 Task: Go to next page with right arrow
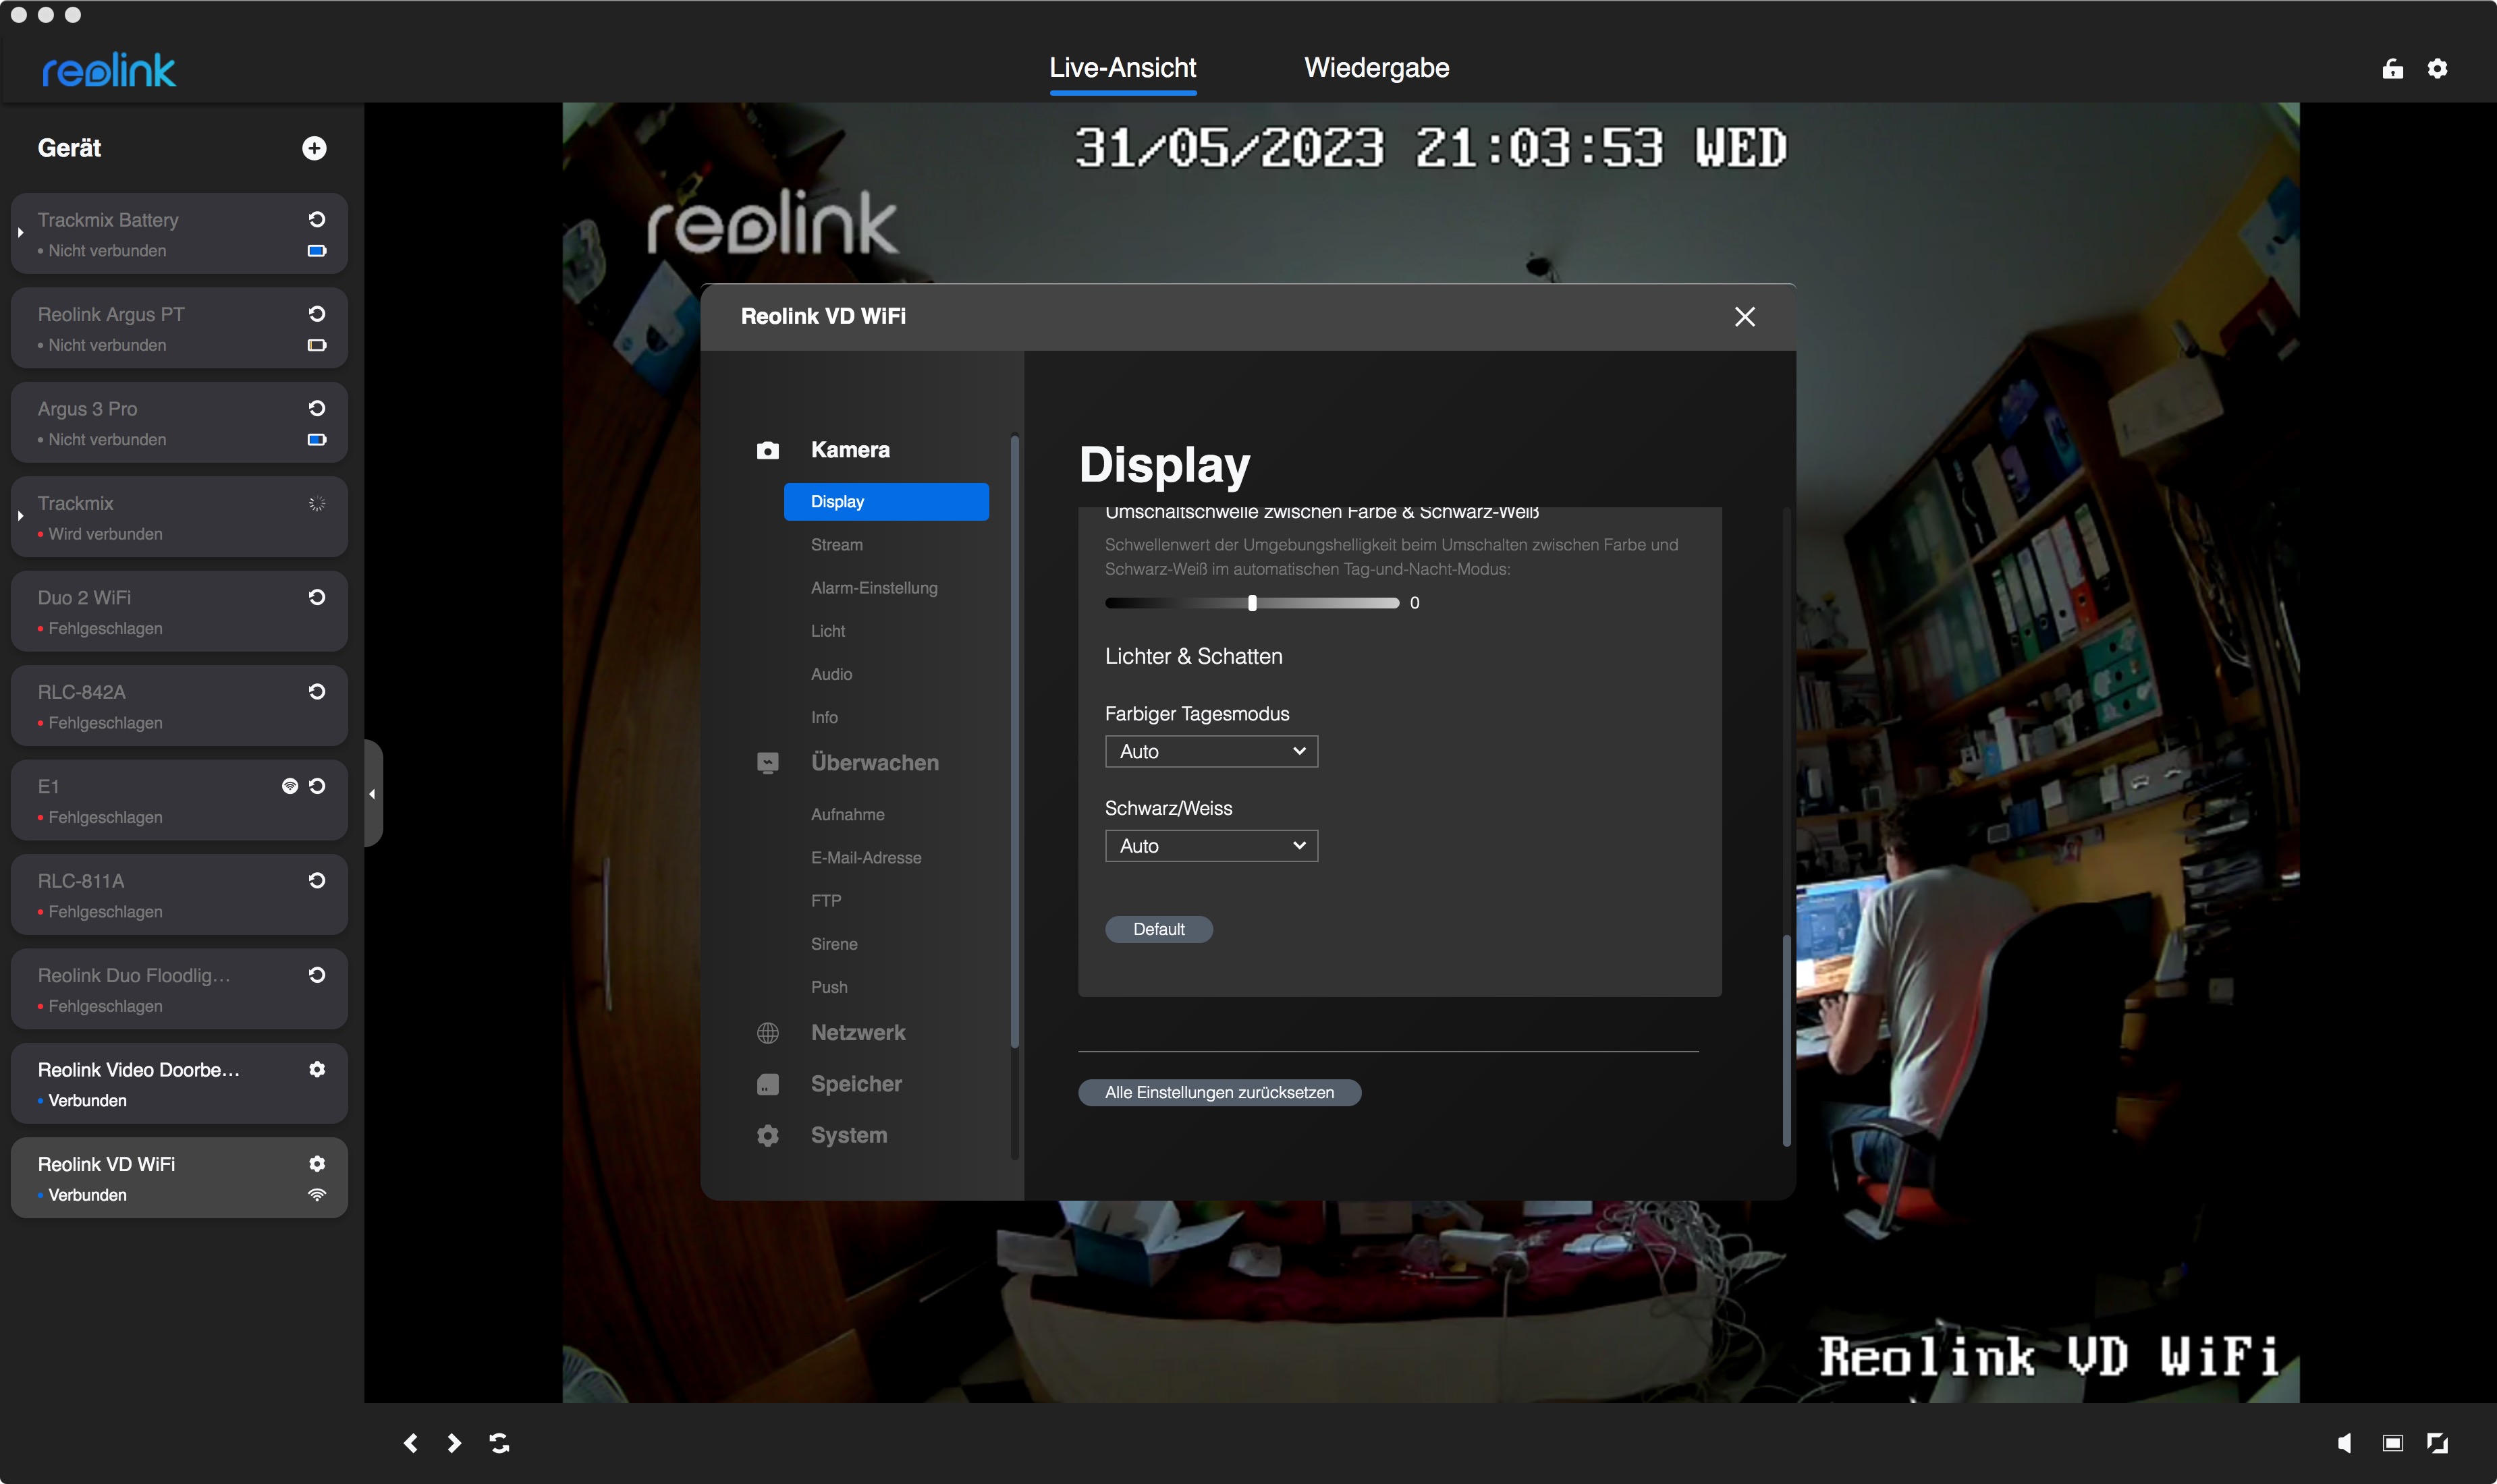(454, 1443)
